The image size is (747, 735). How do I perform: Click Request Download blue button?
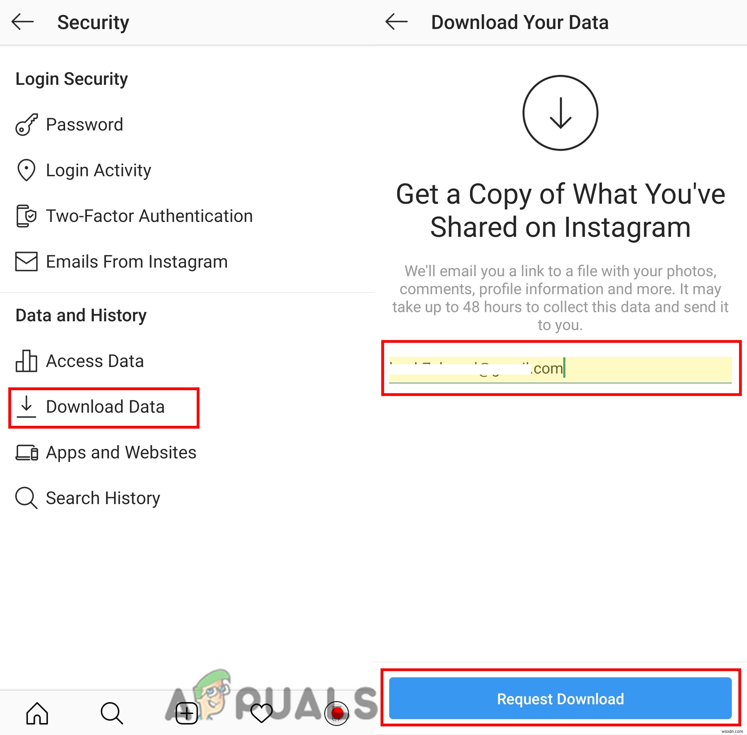click(x=559, y=678)
